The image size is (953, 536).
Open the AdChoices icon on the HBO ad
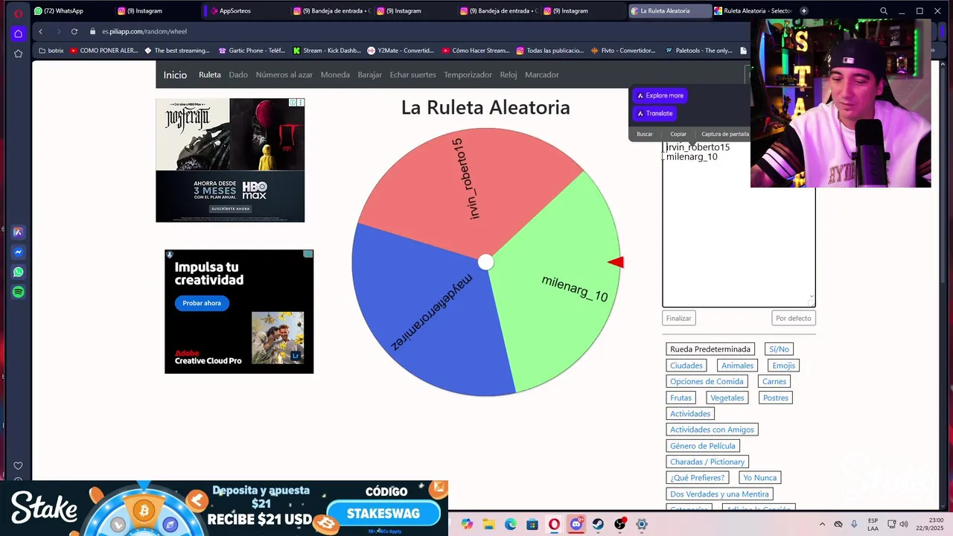pos(293,103)
